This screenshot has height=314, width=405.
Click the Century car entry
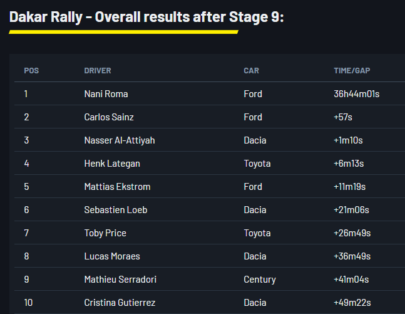click(x=260, y=280)
